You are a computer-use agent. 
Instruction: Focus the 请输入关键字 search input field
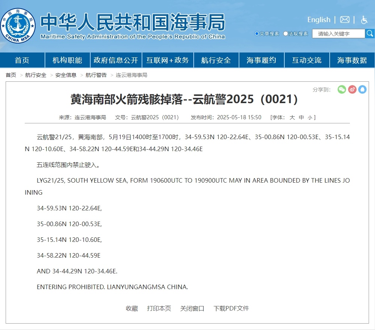tap(338, 34)
